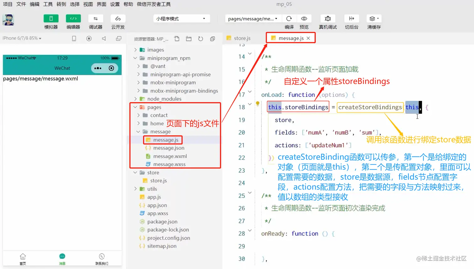Create a new folder in explorer
Image resolution: width=474 pixels, height=269 pixels.
(189, 39)
